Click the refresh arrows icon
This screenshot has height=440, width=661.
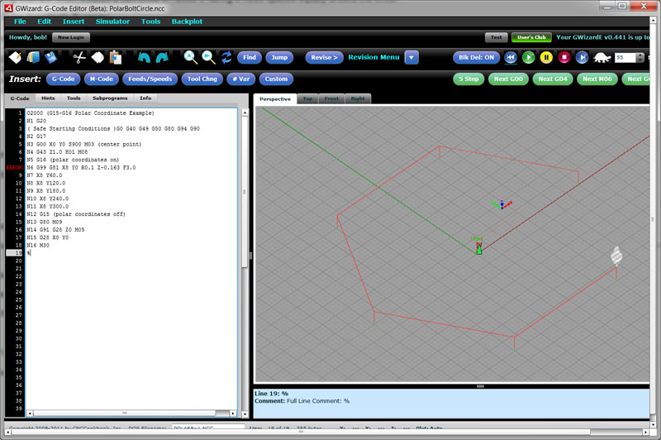226,57
